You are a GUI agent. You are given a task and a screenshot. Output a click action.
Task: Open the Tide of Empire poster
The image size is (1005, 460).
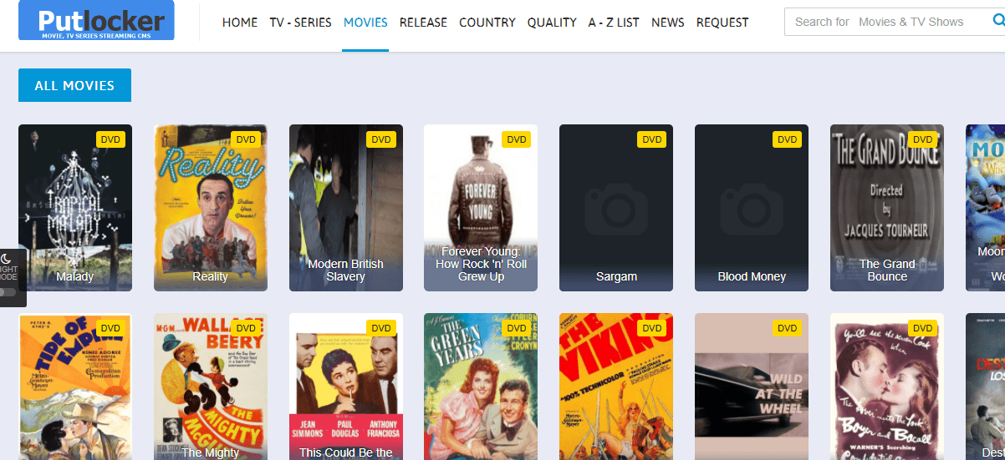[75, 387]
